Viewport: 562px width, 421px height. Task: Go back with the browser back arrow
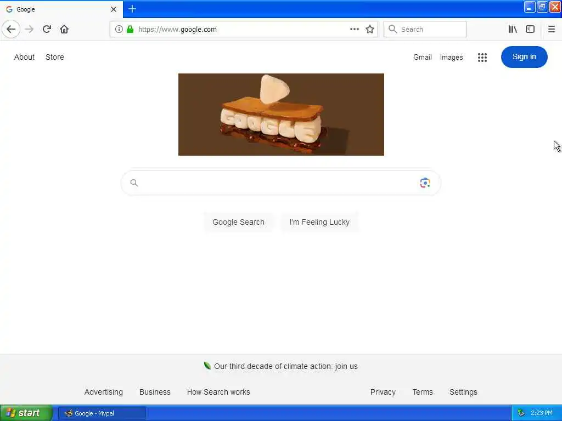[x=11, y=29]
